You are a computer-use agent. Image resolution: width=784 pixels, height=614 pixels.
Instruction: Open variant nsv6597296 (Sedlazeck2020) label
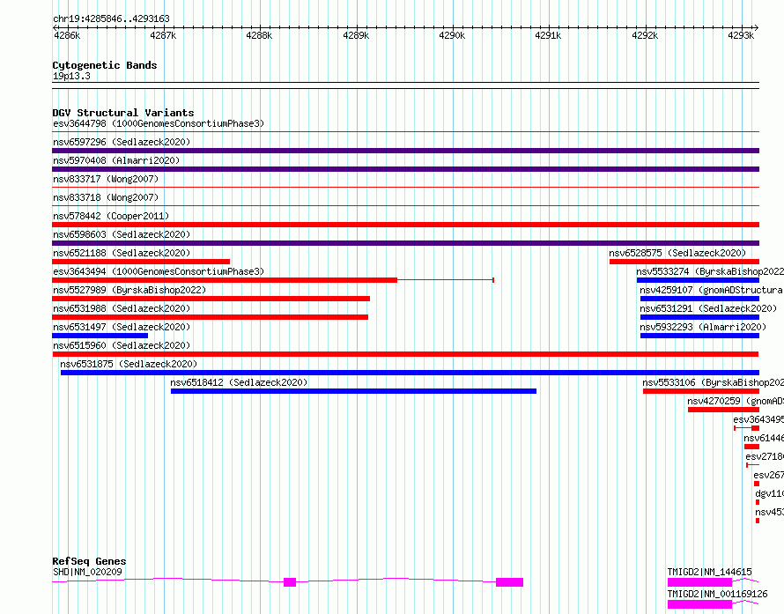122,142
